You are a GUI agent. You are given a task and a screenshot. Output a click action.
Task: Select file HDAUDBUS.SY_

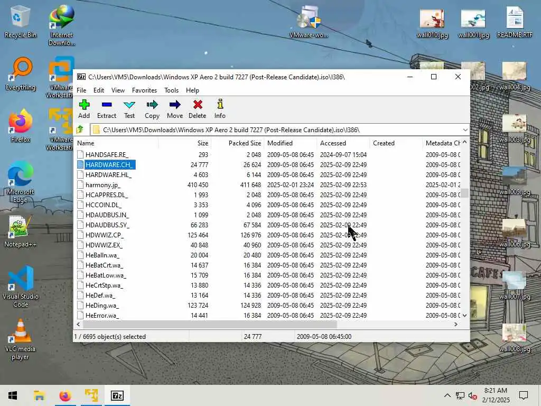click(107, 225)
